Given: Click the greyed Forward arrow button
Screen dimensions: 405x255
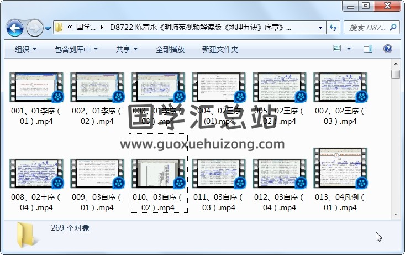Looking at the screenshot, I should 35,28.
